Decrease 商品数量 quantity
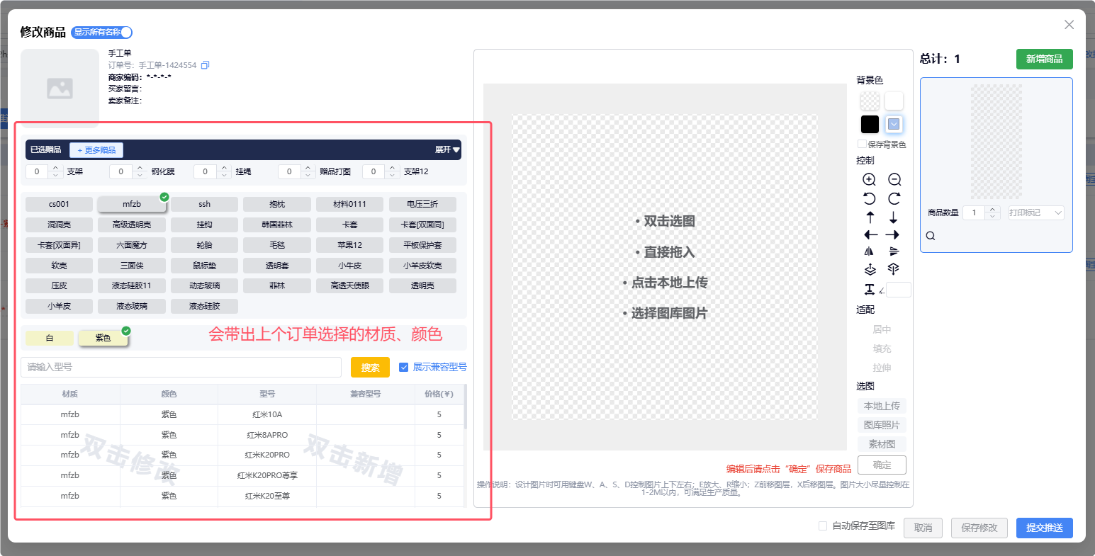This screenshot has height=556, width=1095. pyautogui.click(x=992, y=216)
